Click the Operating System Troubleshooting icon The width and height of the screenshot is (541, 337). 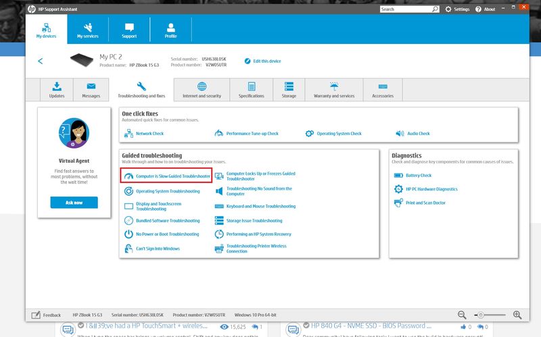point(128,191)
